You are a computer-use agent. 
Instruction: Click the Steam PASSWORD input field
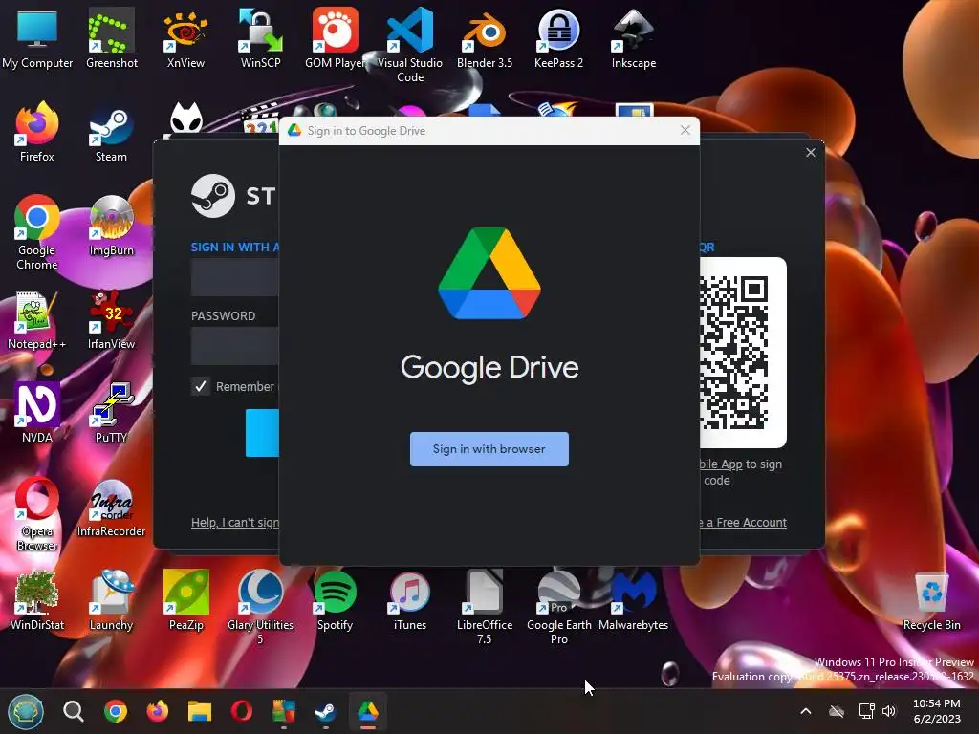[235, 346]
